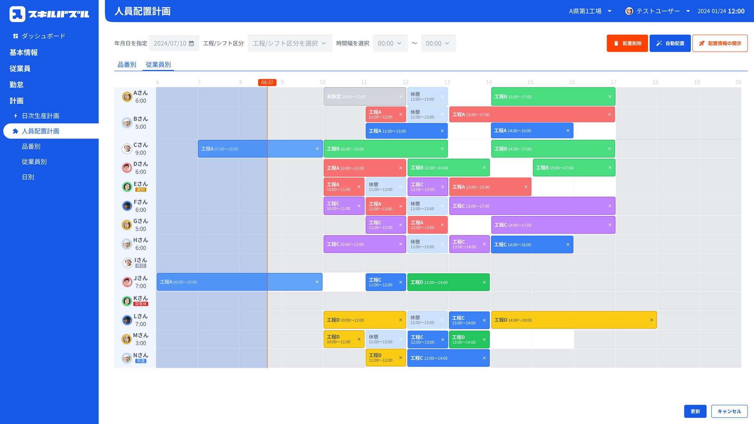Click the 更新 button
Viewport: 754px width, 424px height.
(x=695, y=411)
